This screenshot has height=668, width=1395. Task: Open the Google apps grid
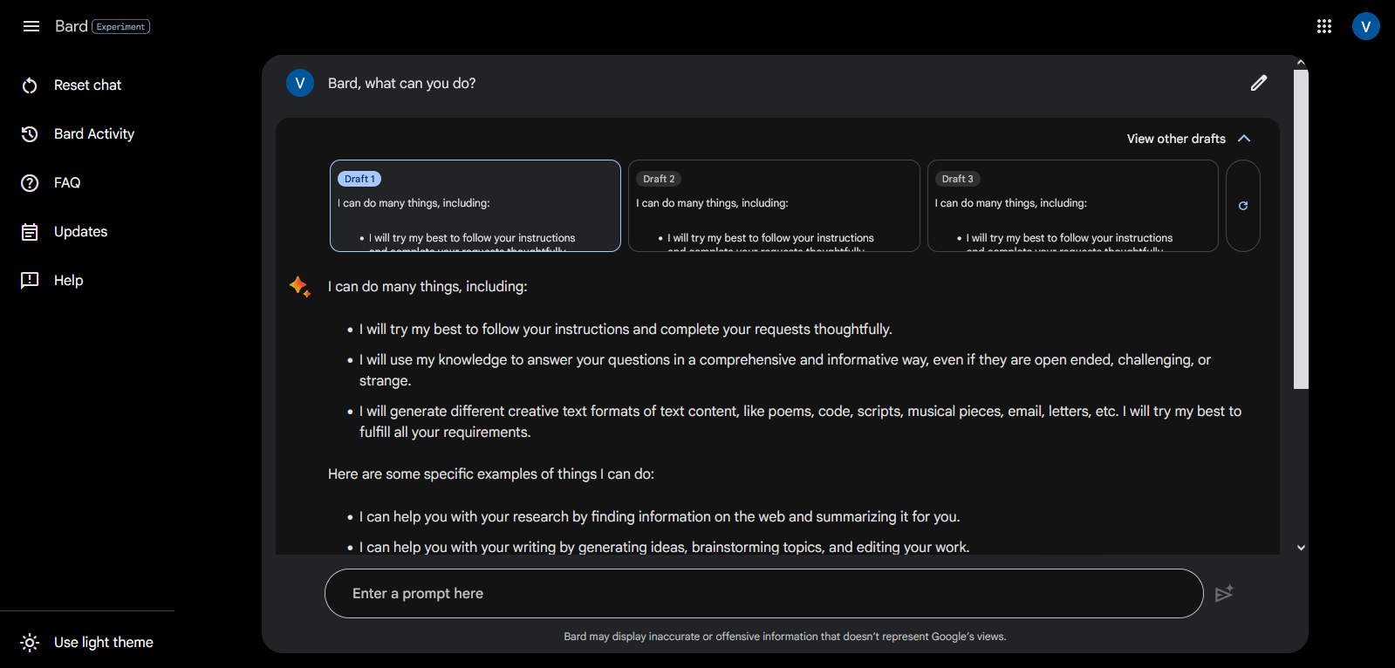(x=1324, y=26)
